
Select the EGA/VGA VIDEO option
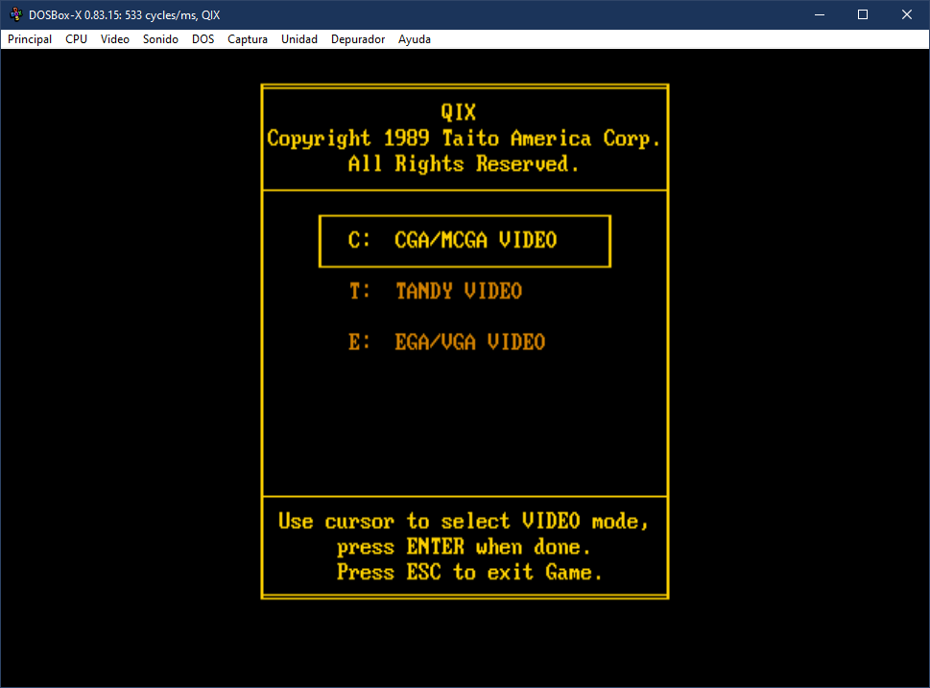469,341
